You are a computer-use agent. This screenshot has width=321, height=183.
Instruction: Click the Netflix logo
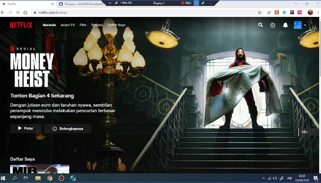(21, 25)
